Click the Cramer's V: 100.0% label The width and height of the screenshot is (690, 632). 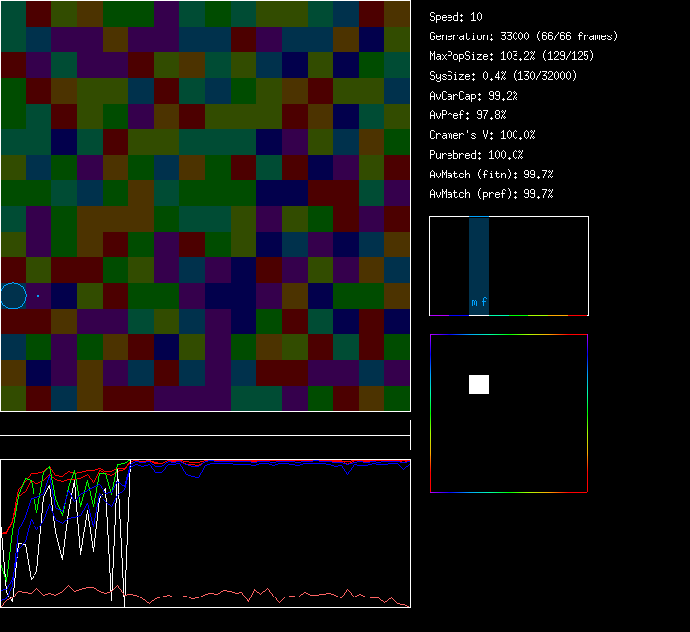(x=482, y=135)
